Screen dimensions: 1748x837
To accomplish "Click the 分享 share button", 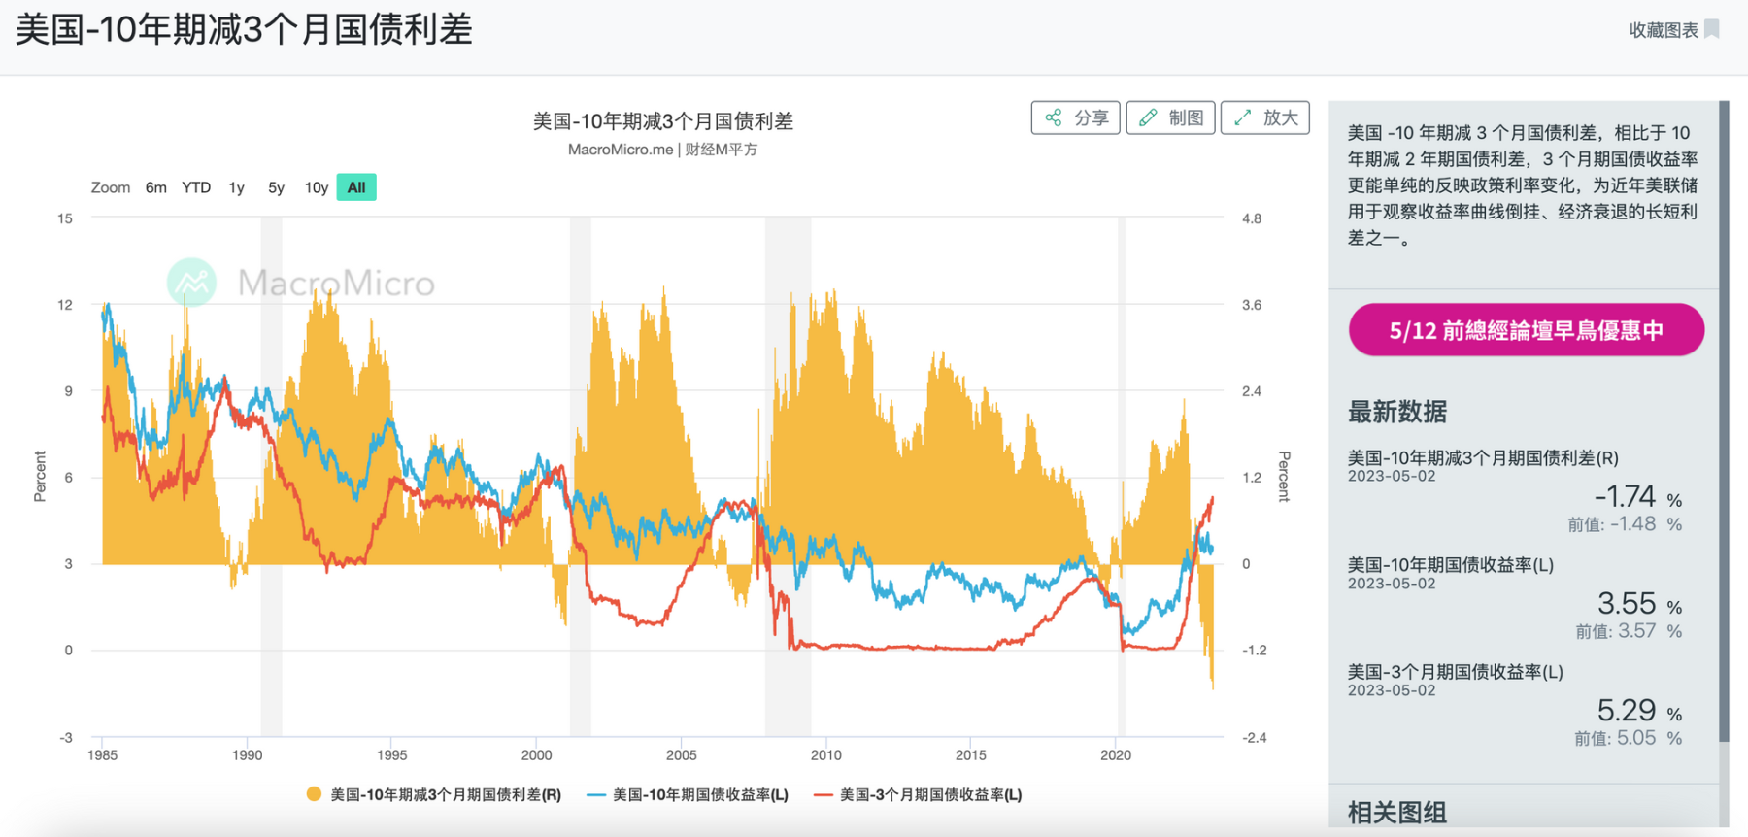I will 1075,118.
